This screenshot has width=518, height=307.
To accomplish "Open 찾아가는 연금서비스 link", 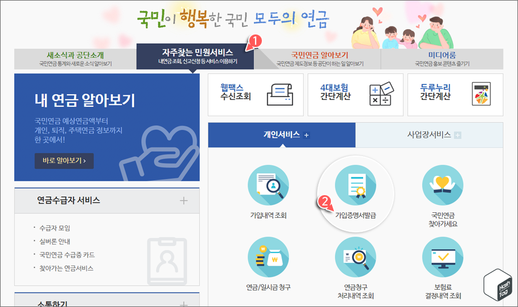I will tap(66, 268).
